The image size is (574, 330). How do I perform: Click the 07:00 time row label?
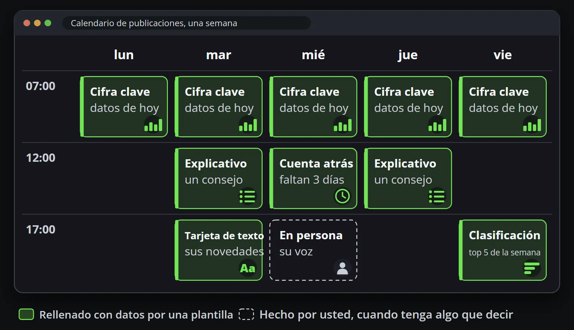(41, 86)
